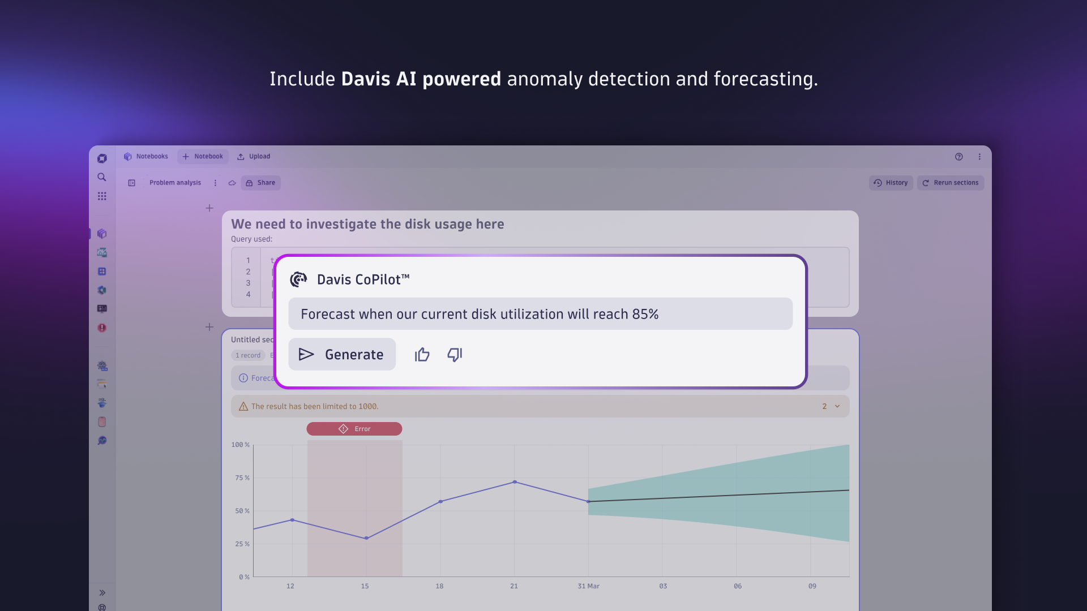This screenshot has width=1087, height=611.
Task: Click thumbs down to rate response
Action: pos(454,354)
